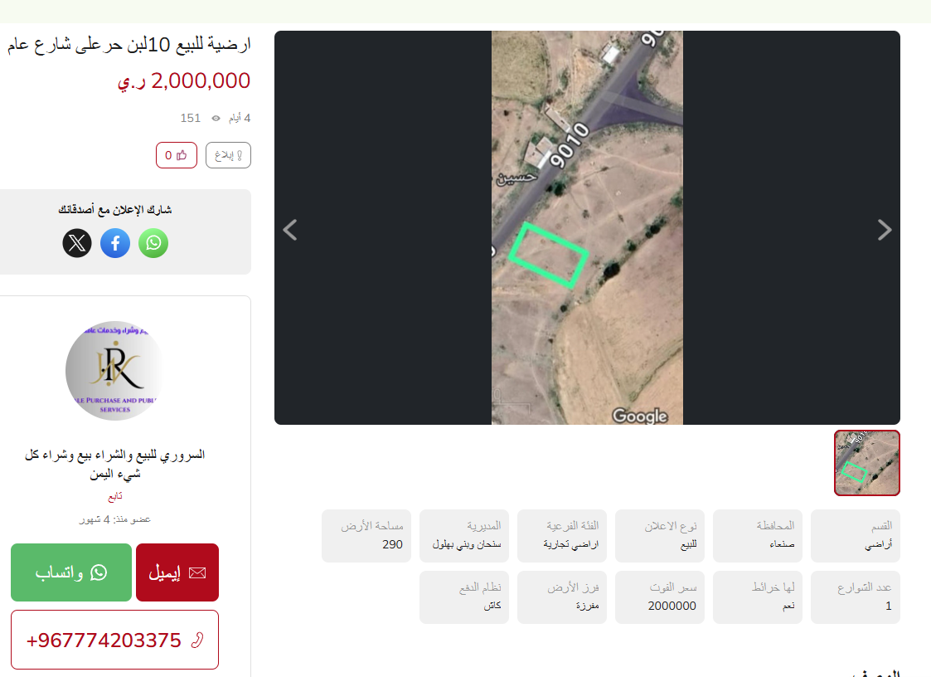Send email using red إيميل button
Viewport: 931px width, 677px height.
[x=177, y=572]
